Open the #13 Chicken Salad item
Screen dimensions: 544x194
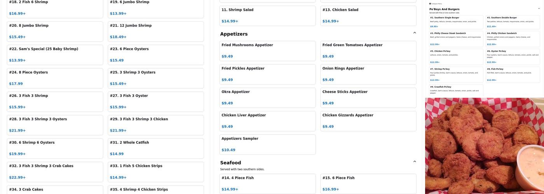(x=368, y=16)
